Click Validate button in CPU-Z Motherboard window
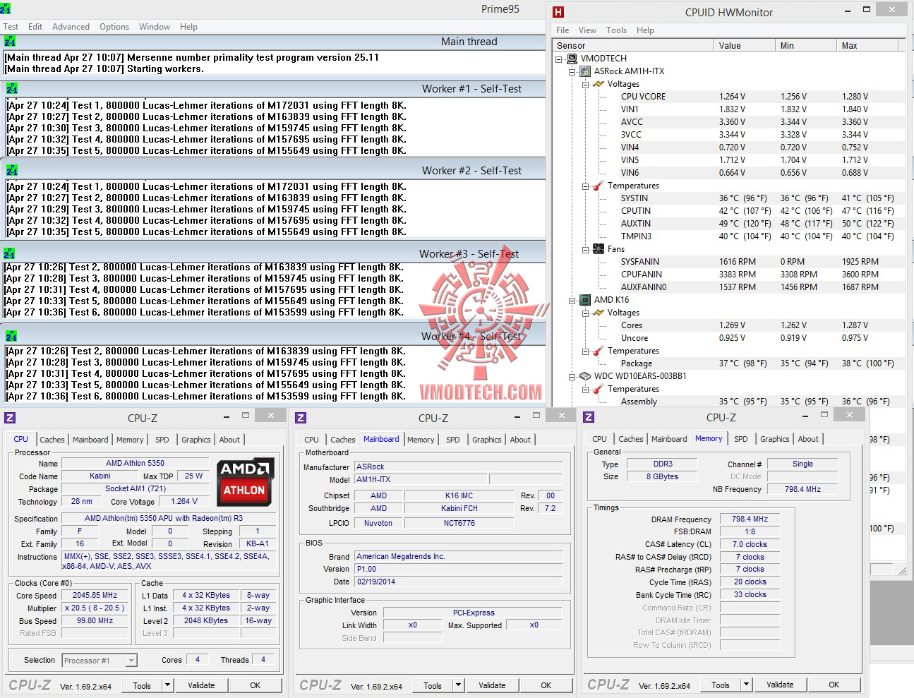This screenshot has height=698, width=914. 492,685
